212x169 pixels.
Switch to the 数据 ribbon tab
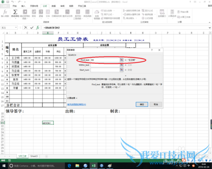53,6
